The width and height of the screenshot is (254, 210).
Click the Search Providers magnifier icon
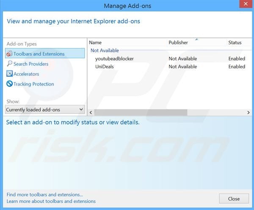(9, 64)
